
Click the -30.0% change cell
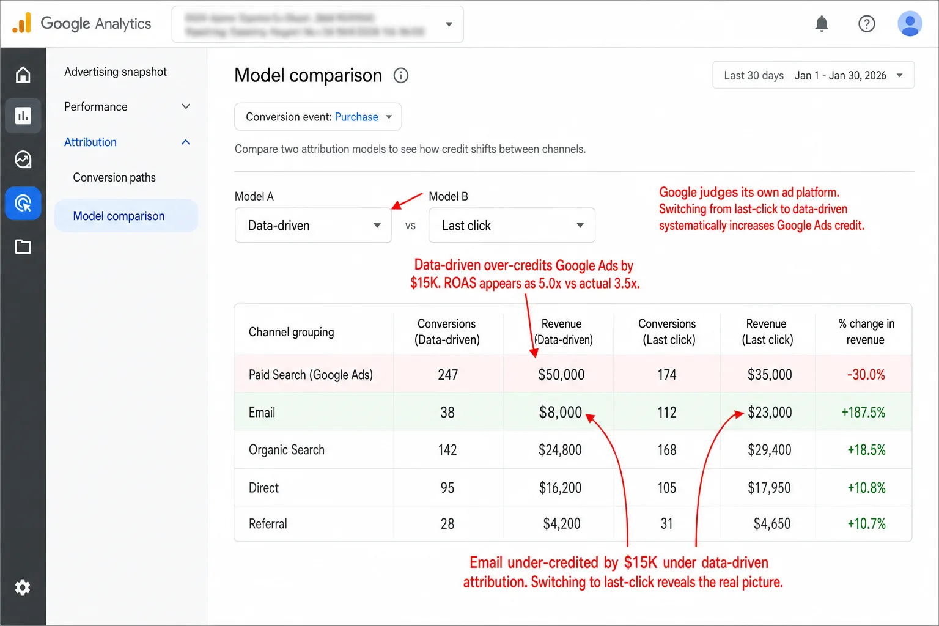[x=866, y=375]
